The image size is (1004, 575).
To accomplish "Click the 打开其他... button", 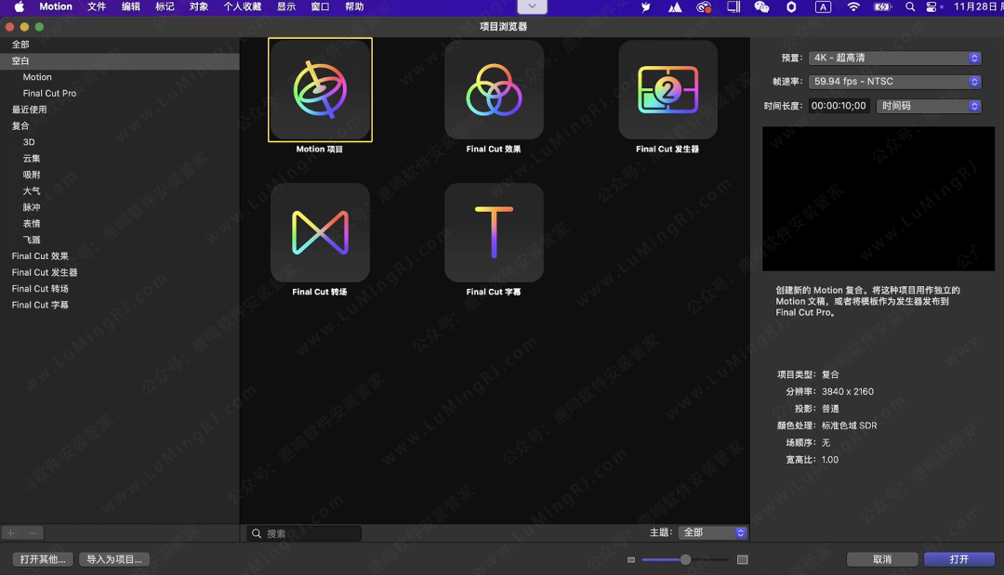I will point(44,559).
